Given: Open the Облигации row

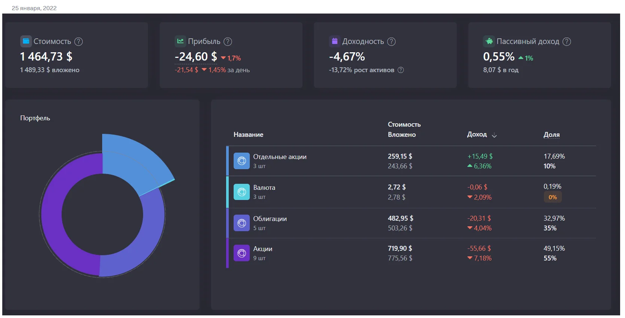Looking at the screenshot, I should click(411, 223).
